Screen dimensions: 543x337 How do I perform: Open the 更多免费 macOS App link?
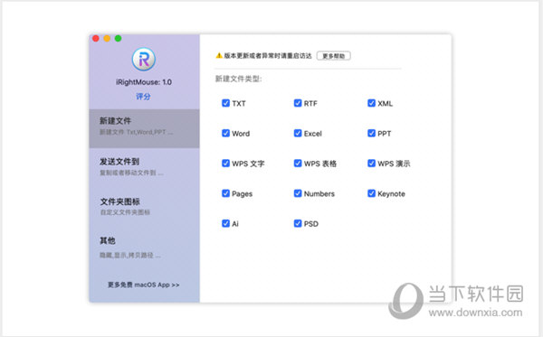coord(143,285)
